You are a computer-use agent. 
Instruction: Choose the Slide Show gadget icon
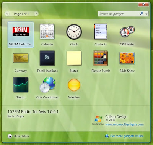tap(127, 58)
